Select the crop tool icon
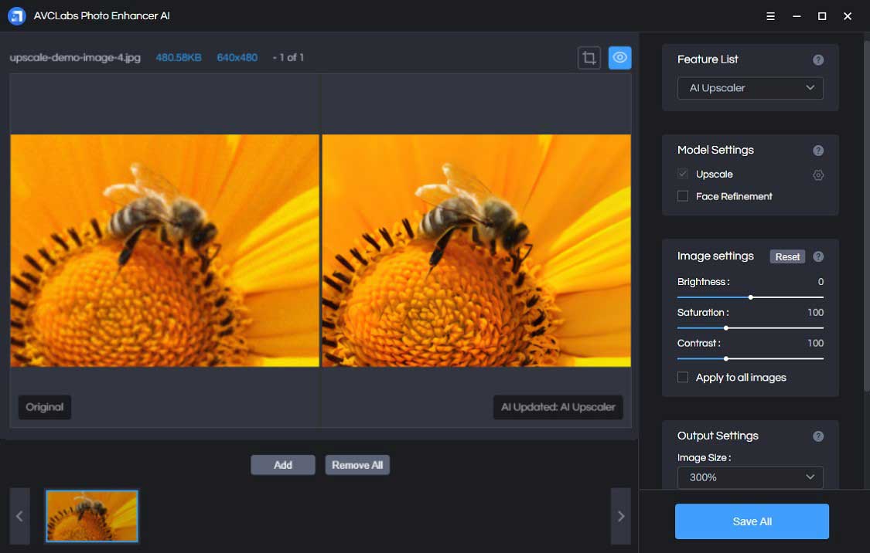This screenshot has width=870, height=553. 589,58
